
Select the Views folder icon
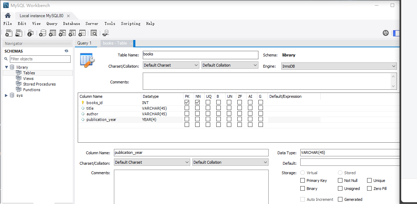[x=18, y=78]
